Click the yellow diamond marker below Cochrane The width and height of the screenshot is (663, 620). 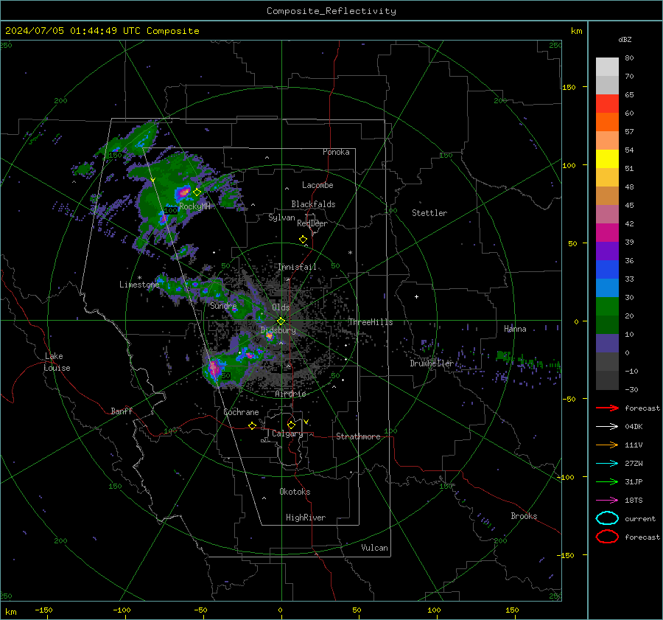click(252, 425)
